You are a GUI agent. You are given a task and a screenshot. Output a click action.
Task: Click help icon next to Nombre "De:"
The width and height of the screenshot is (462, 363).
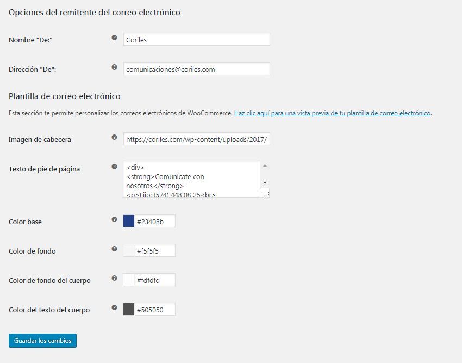coord(114,38)
